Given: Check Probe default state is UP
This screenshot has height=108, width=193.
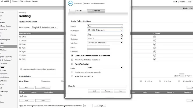Looking at the screenshot, I should coord(72,76).
